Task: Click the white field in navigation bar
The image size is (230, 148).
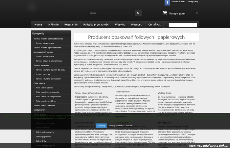Action: [x=183, y=25]
